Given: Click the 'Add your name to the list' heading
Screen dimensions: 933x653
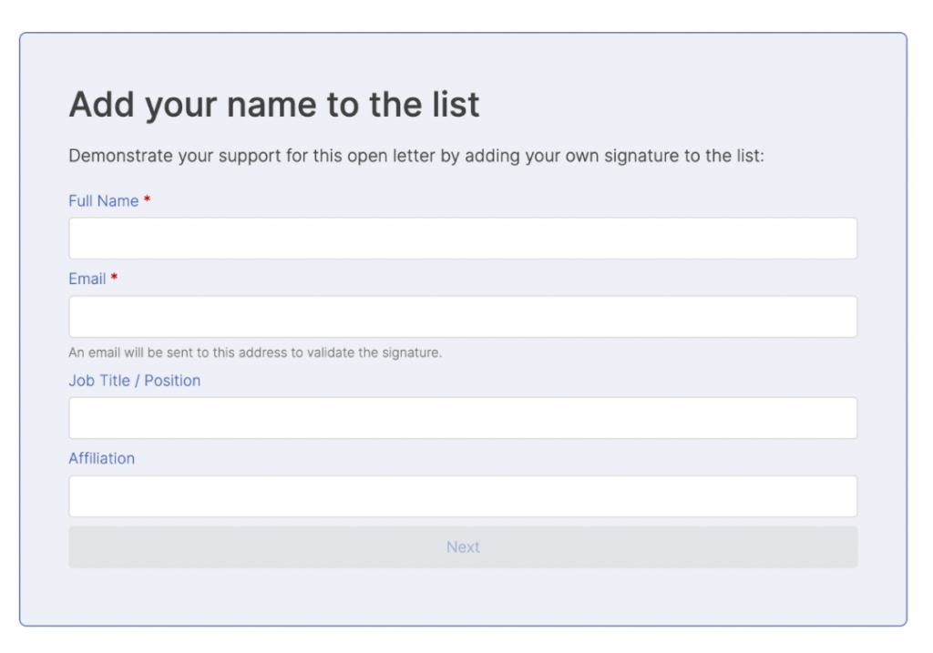Looking at the screenshot, I should tap(274, 105).
